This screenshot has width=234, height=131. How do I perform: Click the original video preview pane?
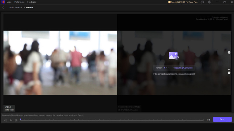click(x=60, y=63)
